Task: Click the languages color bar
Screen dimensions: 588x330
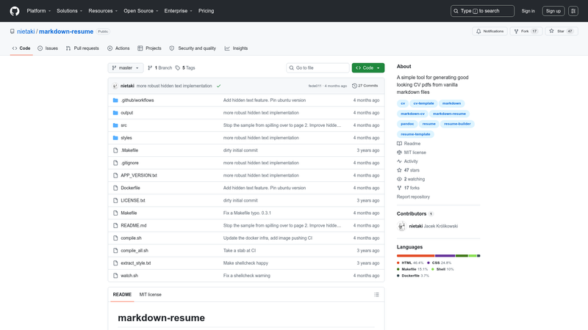Action: coord(438,255)
